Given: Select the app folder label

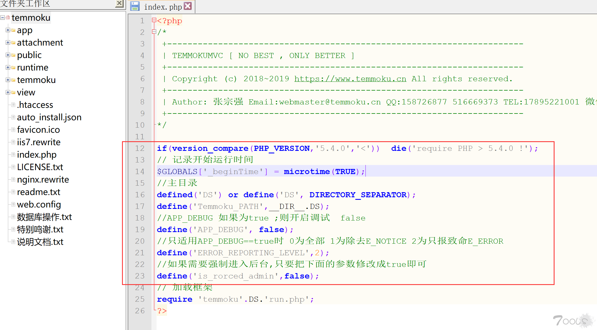Looking at the screenshot, I should pos(25,30).
